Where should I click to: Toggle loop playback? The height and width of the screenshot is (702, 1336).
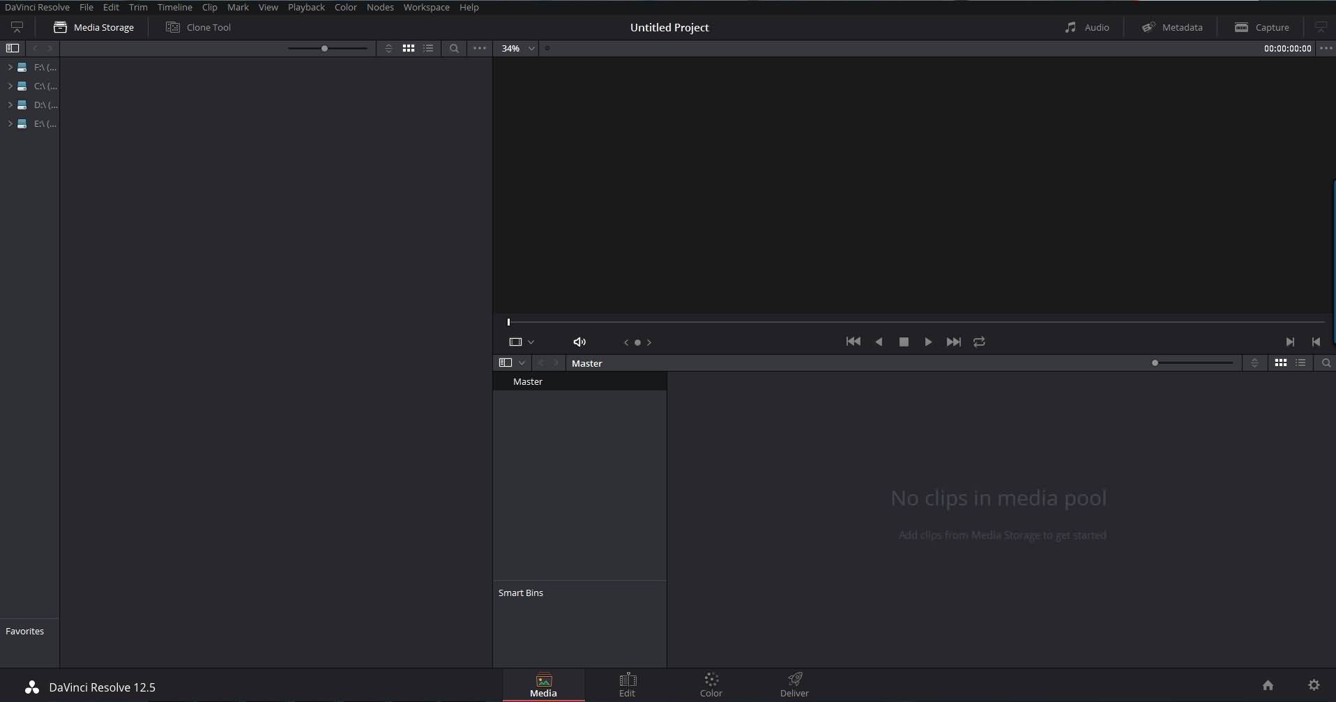point(979,342)
